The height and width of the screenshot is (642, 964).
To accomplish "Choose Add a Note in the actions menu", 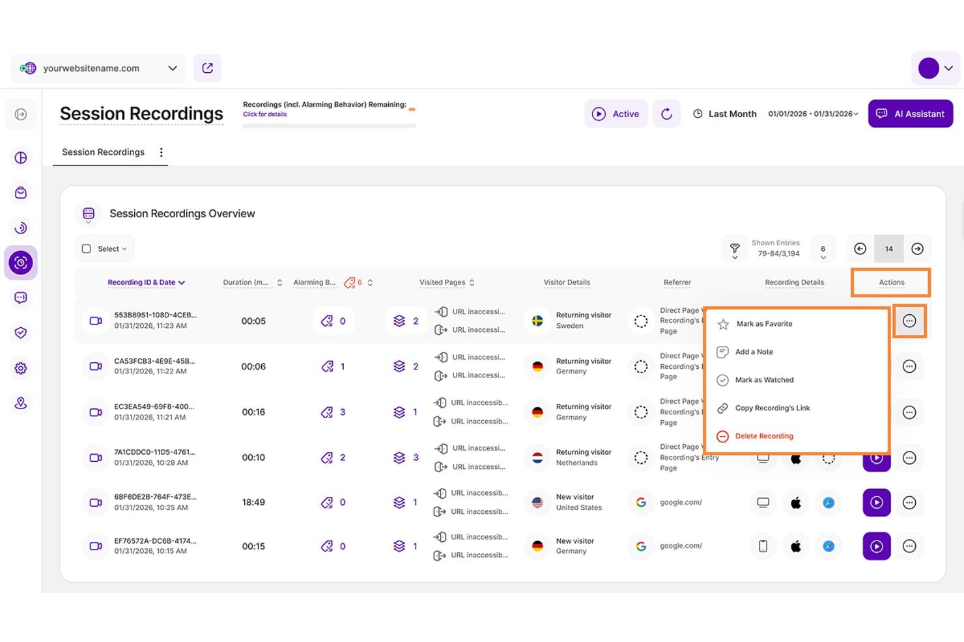I will (x=745, y=352).
